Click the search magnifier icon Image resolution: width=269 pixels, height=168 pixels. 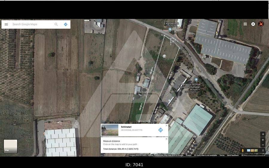coord(56,24)
